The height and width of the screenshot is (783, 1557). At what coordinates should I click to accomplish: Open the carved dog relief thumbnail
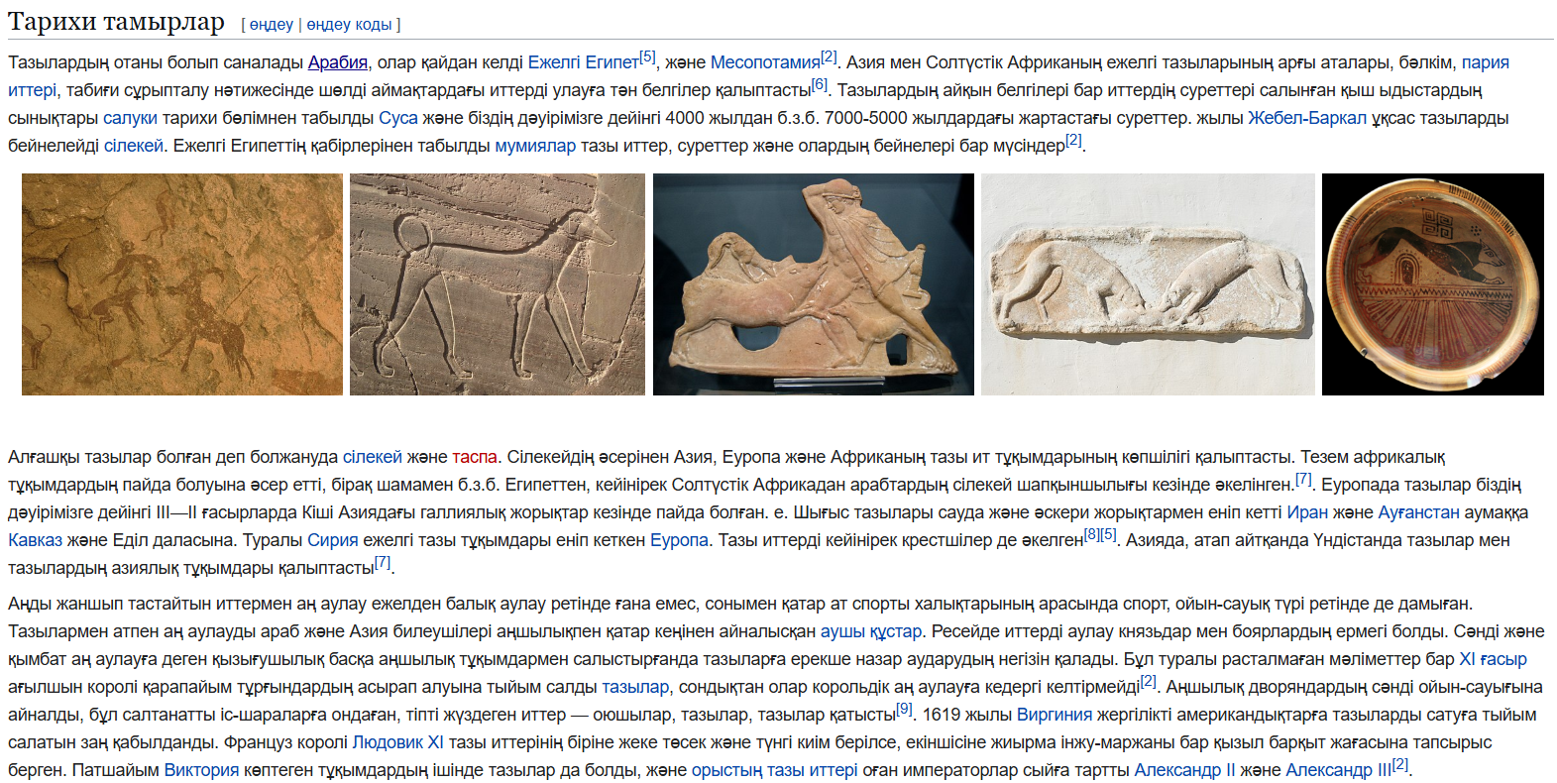[498, 284]
